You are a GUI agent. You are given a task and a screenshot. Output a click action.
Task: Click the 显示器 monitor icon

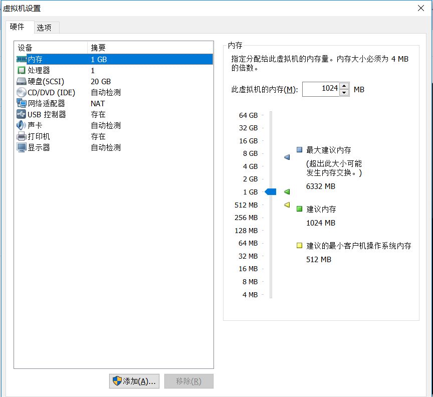pos(21,147)
